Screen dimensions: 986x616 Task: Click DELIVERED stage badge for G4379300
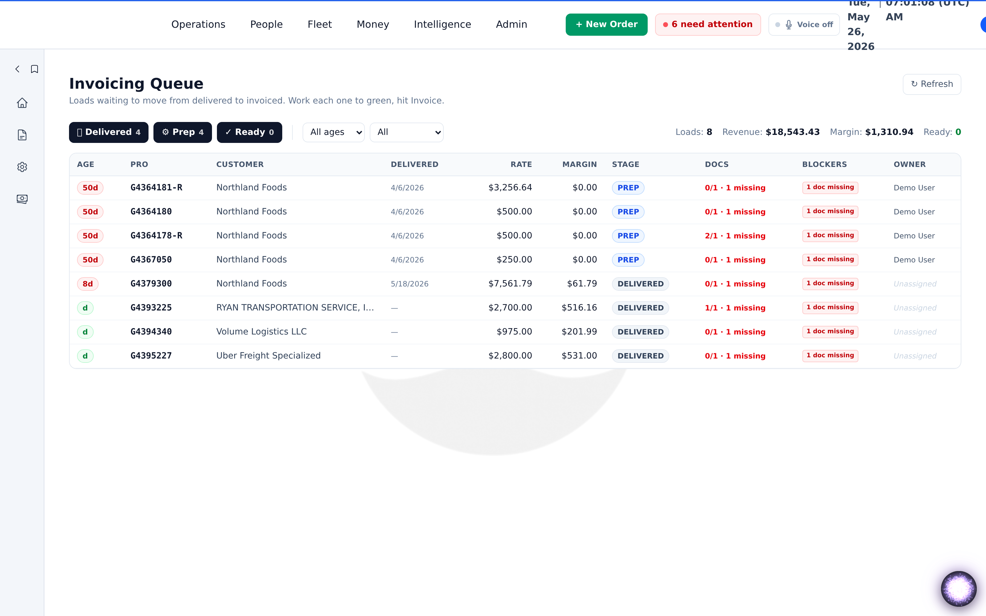coord(641,284)
